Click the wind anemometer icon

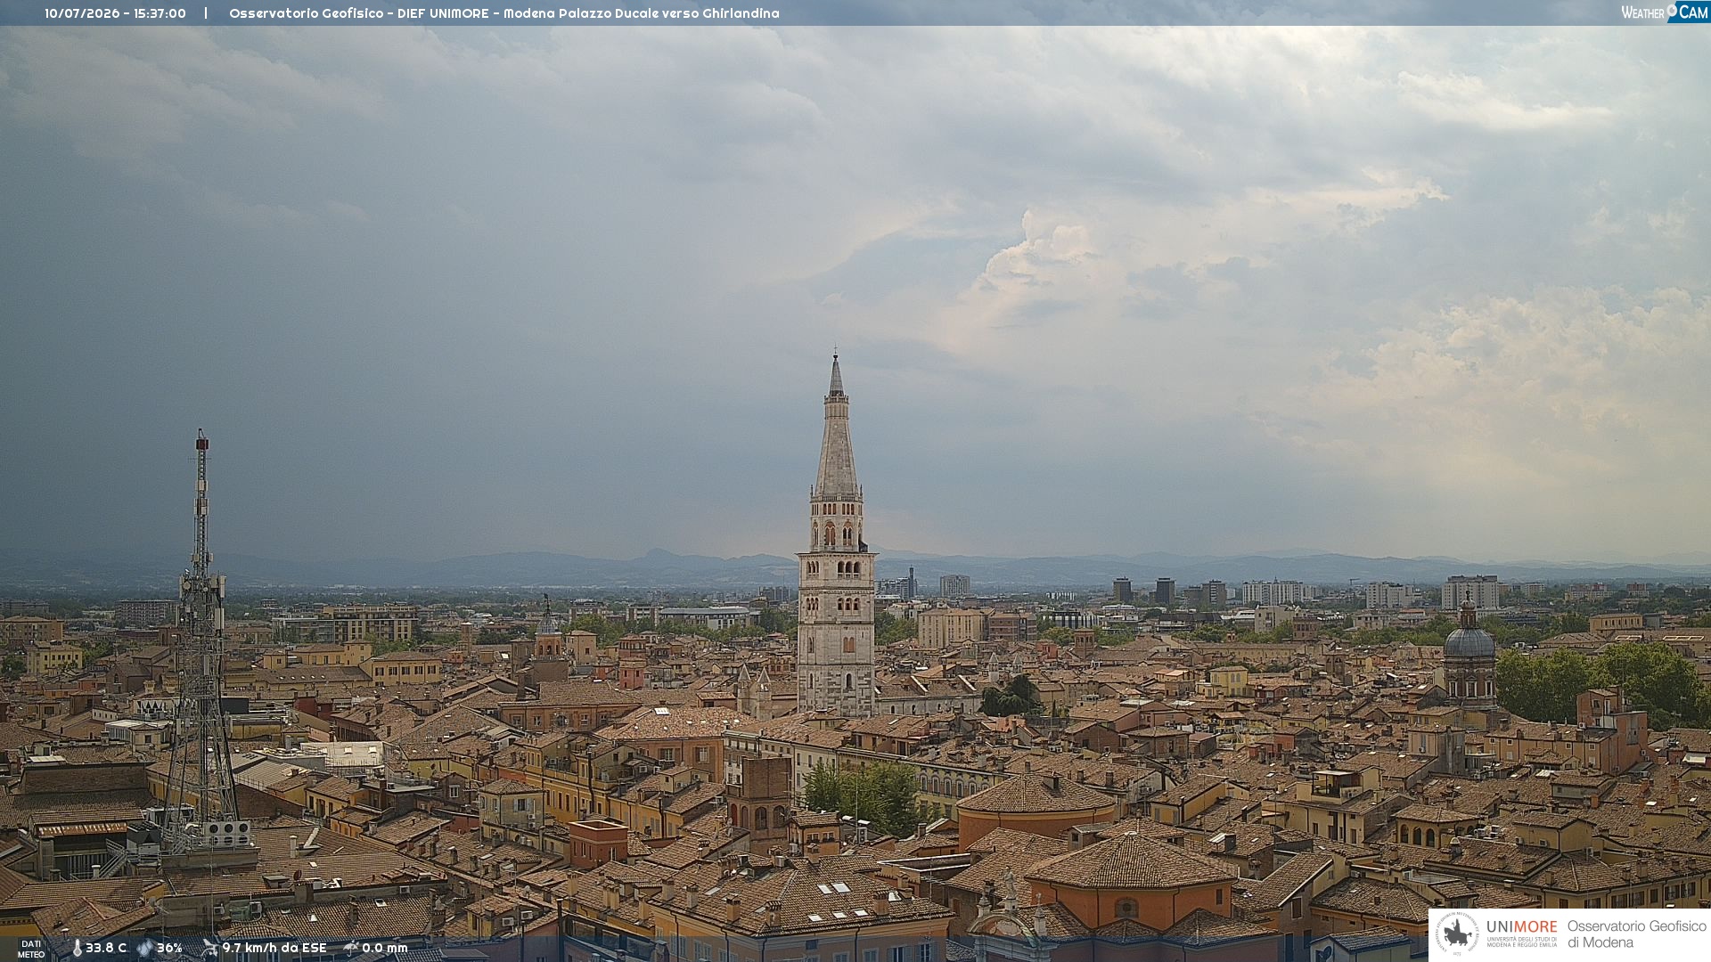(209, 948)
